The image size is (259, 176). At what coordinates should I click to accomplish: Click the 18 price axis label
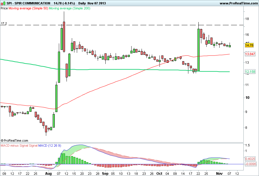pyautogui.click(x=247, y=19)
